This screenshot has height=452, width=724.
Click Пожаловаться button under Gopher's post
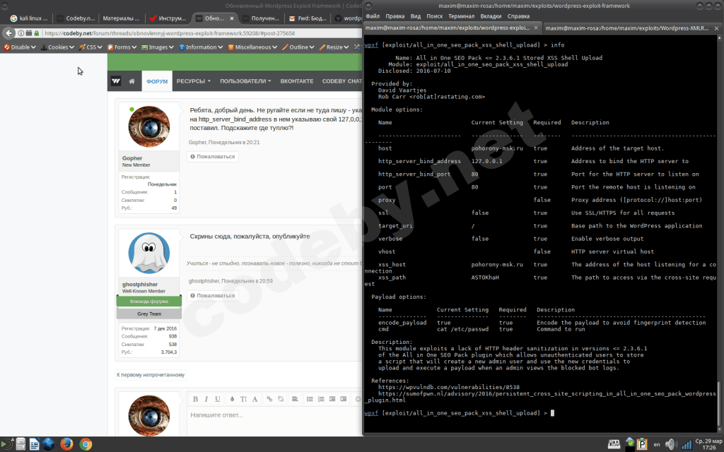point(212,156)
